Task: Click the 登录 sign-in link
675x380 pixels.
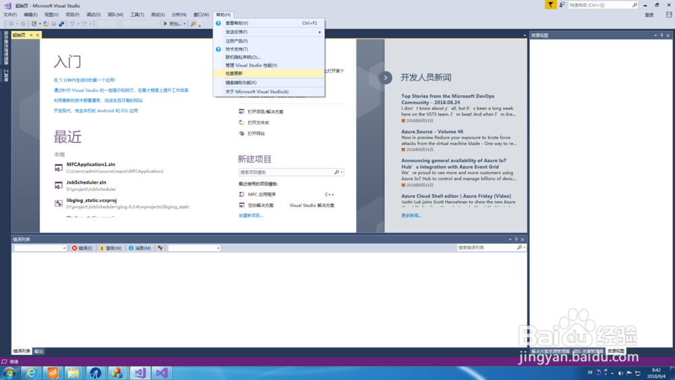Action: (x=649, y=15)
